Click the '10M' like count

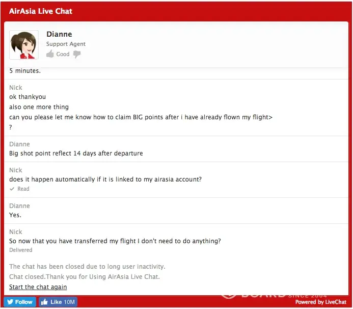[x=69, y=302]
